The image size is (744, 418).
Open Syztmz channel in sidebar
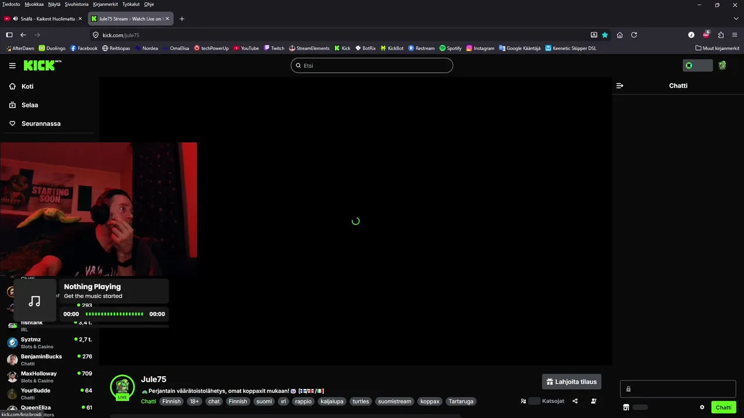(49, 343)
